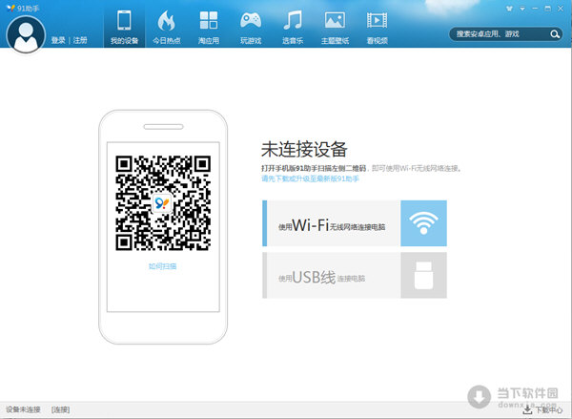Open 今日热点 flame icon
Image resolution: width=572 pixels, height=419 pixels.
(166, 26)
